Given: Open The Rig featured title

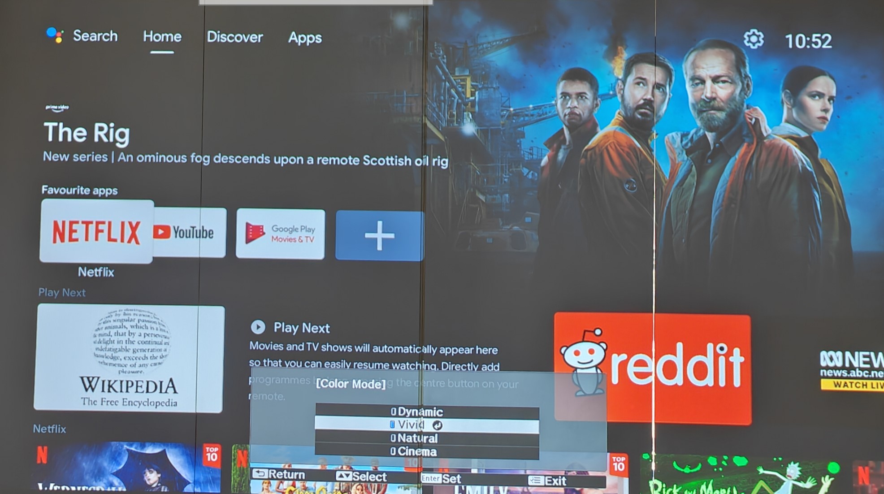Looking at the screenshot, I should [87, 133].
